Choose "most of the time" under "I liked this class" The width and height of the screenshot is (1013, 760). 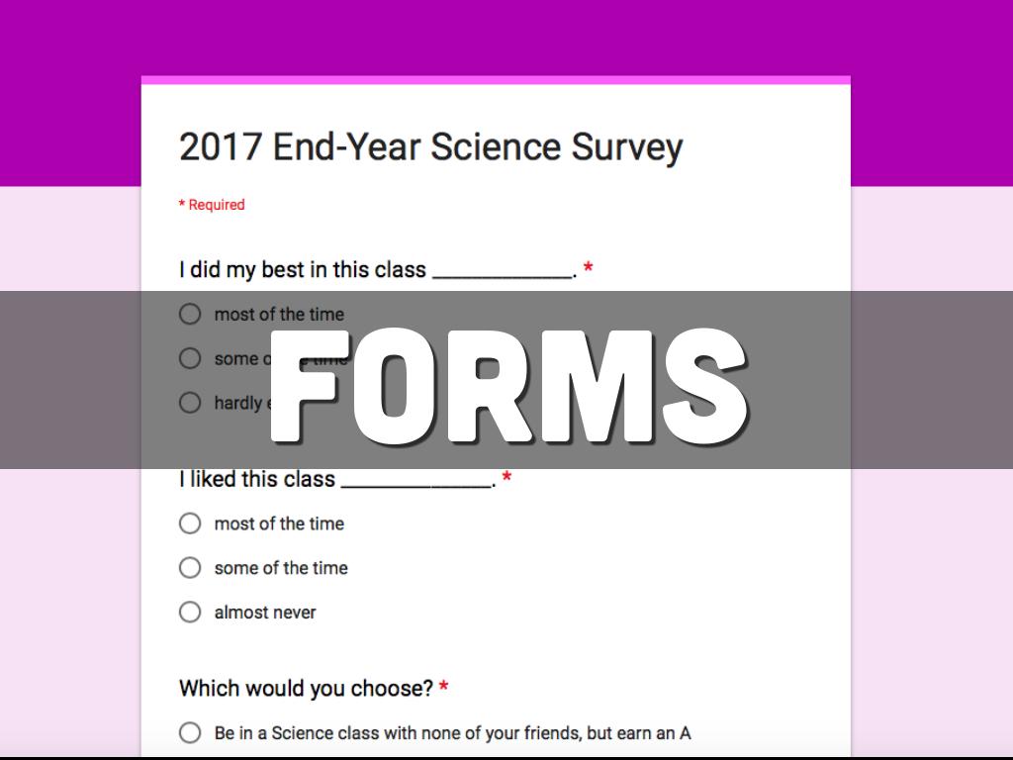[x=190, y=523]
